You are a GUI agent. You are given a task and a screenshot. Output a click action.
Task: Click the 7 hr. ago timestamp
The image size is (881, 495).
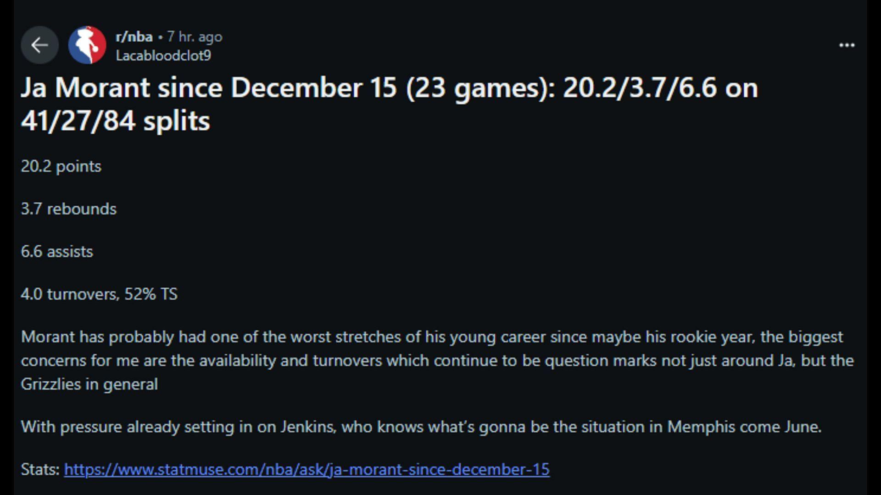(194, 37)
